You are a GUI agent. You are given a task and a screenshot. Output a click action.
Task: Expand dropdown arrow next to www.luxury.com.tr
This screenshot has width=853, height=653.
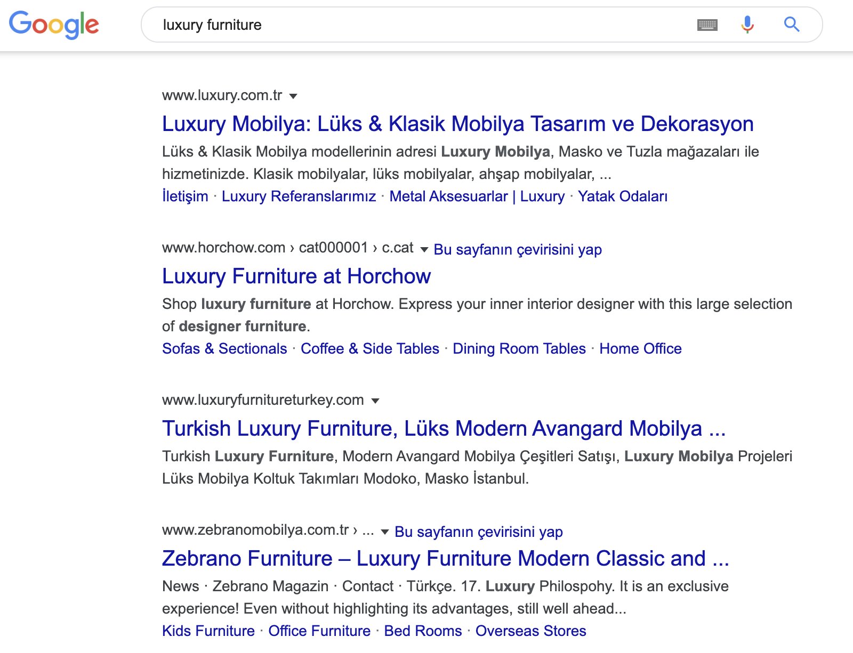[293, 96]
